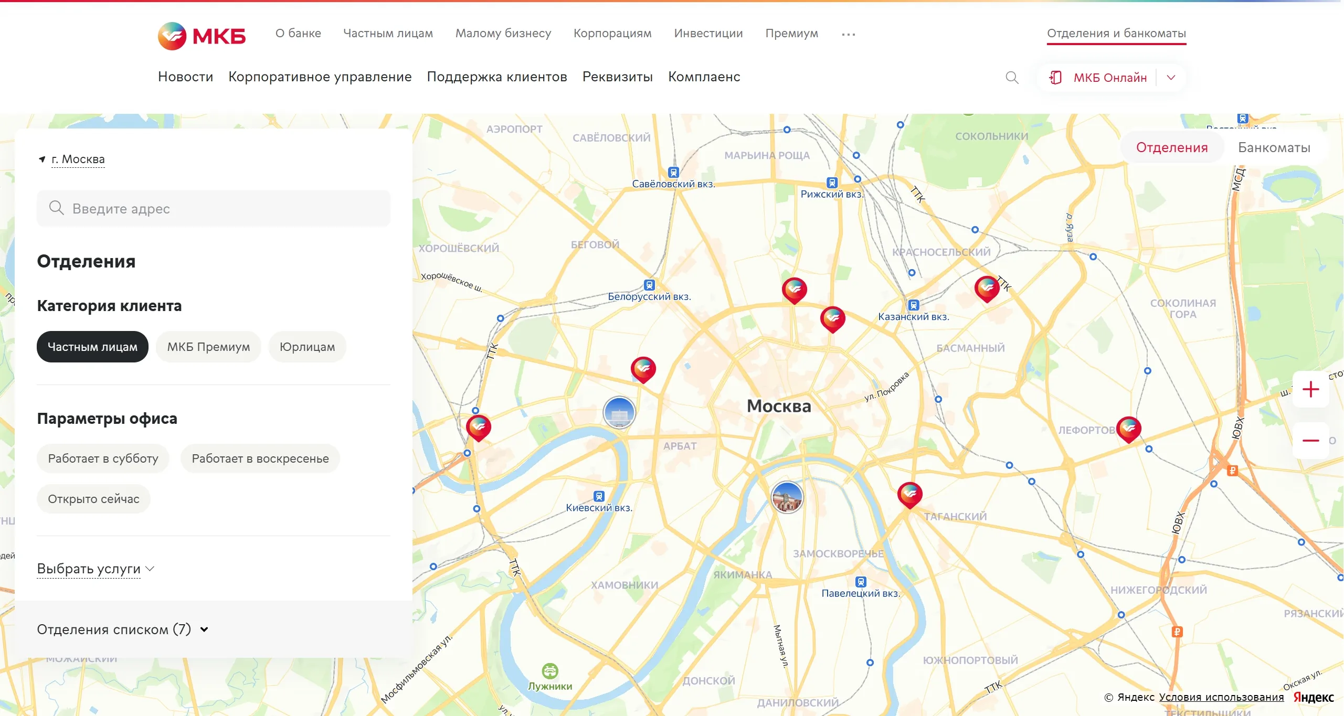
Task: Expand Отделения списком (7) list
Action: coord(123,629)
